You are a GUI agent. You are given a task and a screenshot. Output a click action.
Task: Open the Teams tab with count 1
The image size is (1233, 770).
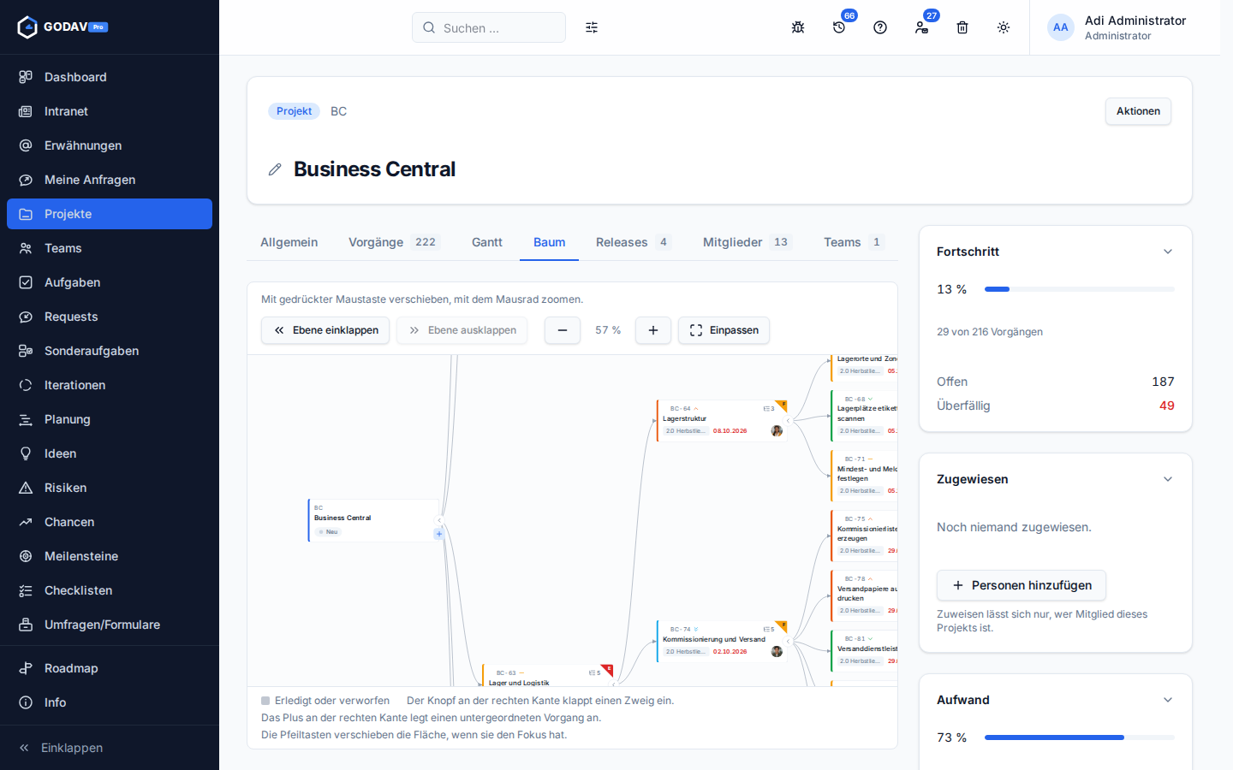854,242
